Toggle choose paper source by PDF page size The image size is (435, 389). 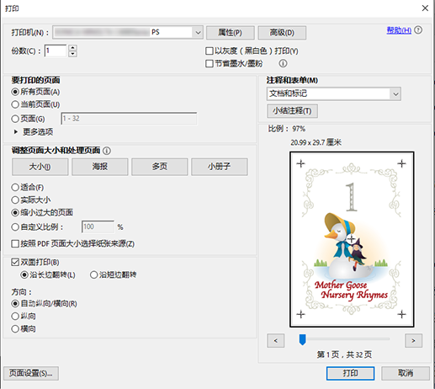[15, 243]
